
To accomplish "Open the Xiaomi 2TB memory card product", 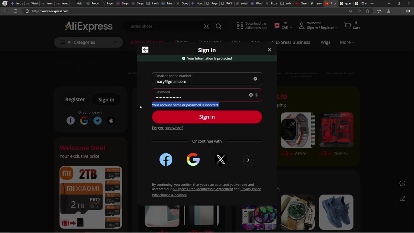I will (x=91, y=197).
